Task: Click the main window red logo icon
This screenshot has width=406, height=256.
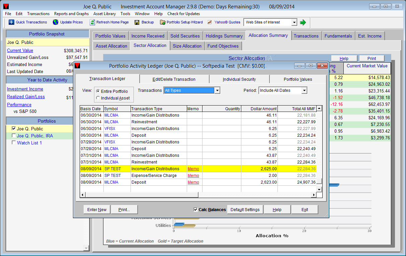Action: coord(6,6)
